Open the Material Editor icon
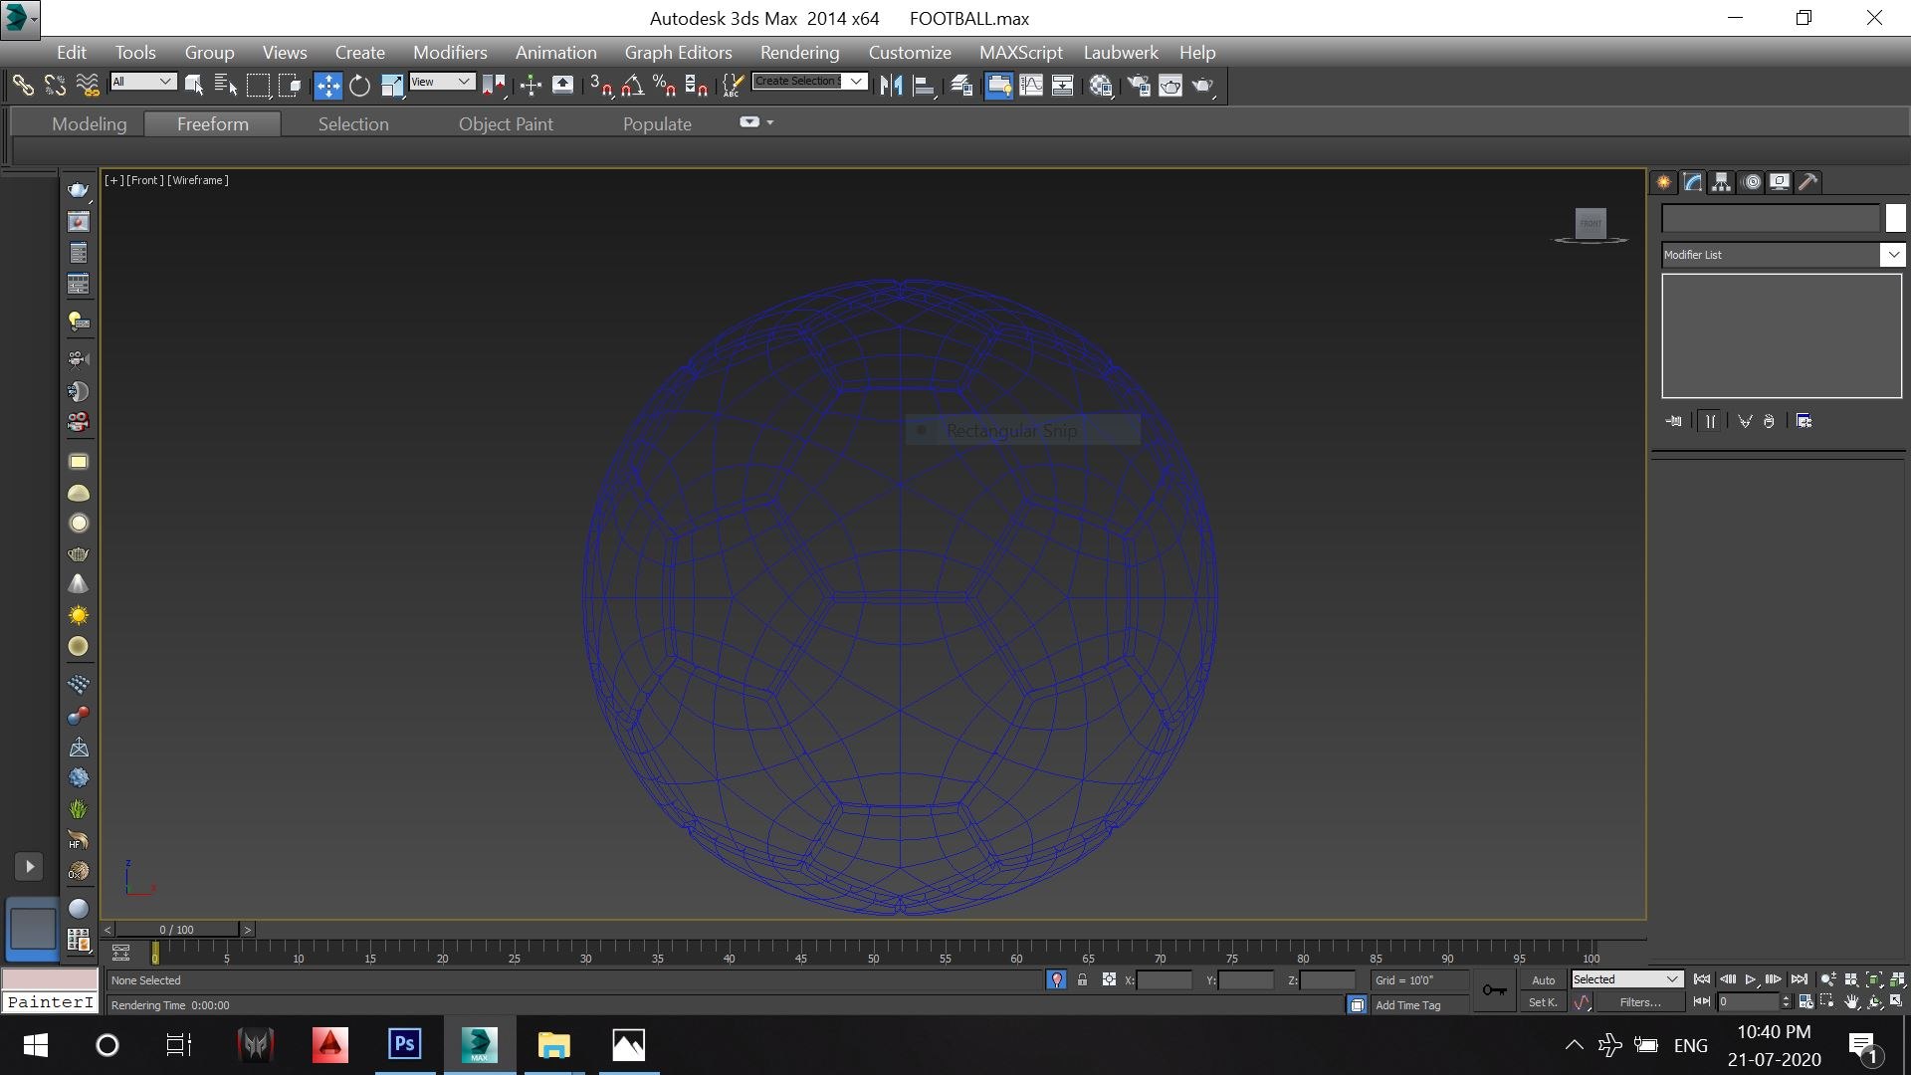Screen dimensions: 1911x1075 click(1101, 86)
